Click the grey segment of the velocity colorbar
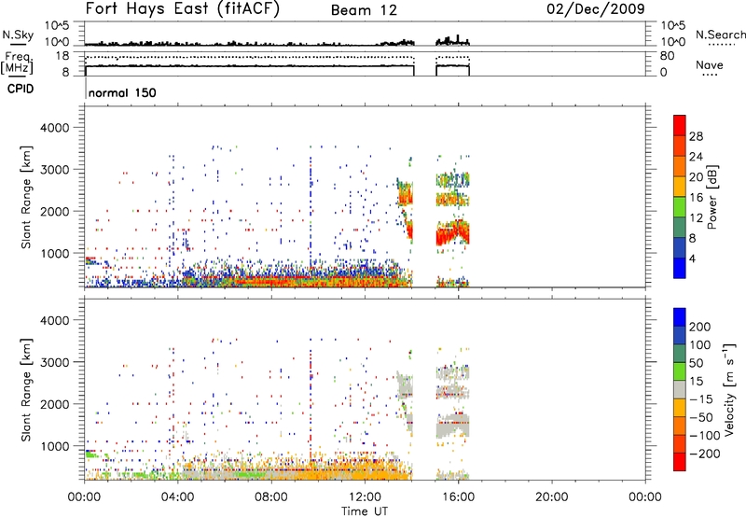The width and height of the screenshot is (746, 517). 680,389
